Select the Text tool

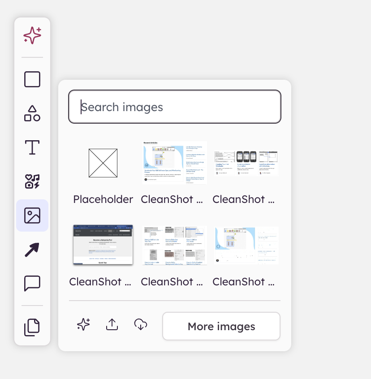pos(32,147)
